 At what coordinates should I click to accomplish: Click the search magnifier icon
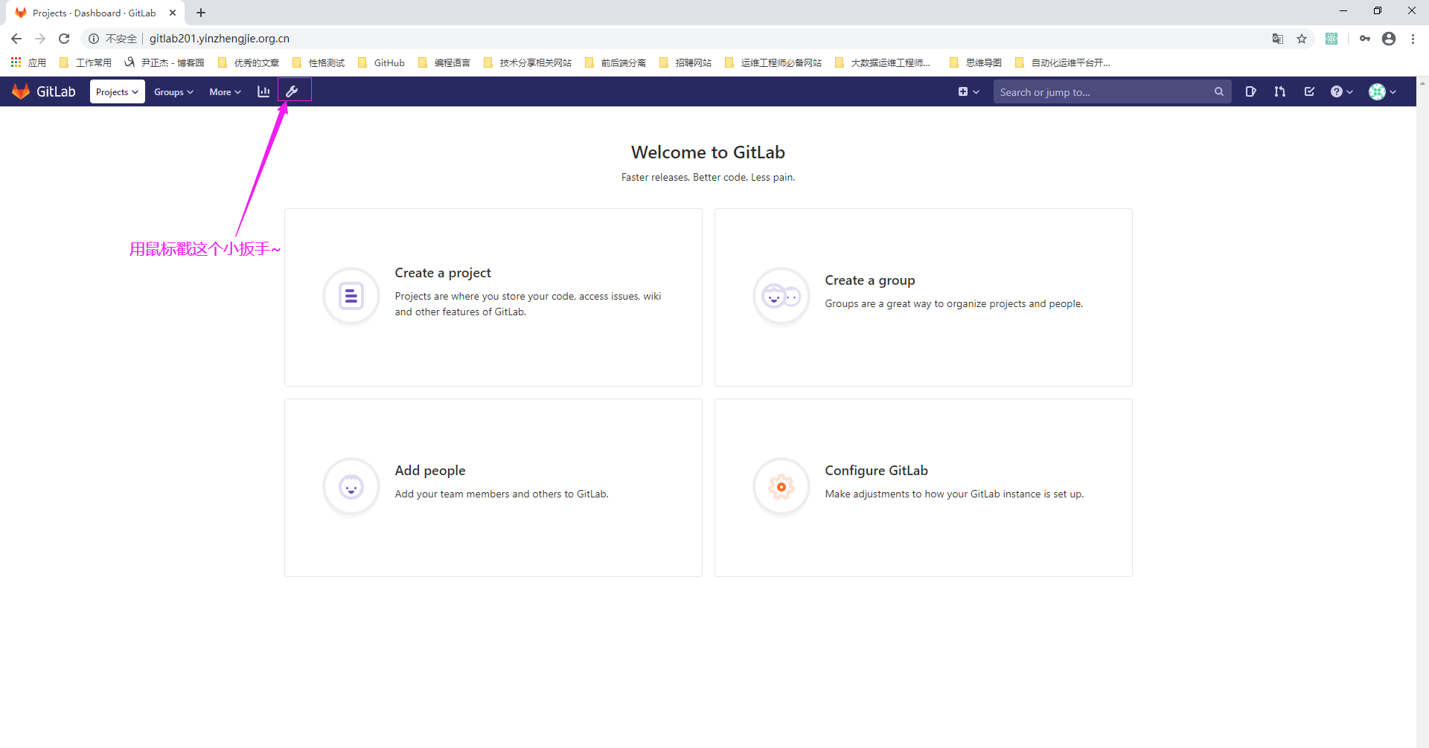pos(1219,91)
